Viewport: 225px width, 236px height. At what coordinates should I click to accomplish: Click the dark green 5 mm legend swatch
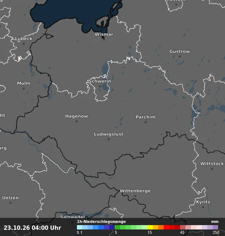click(117, 227)
